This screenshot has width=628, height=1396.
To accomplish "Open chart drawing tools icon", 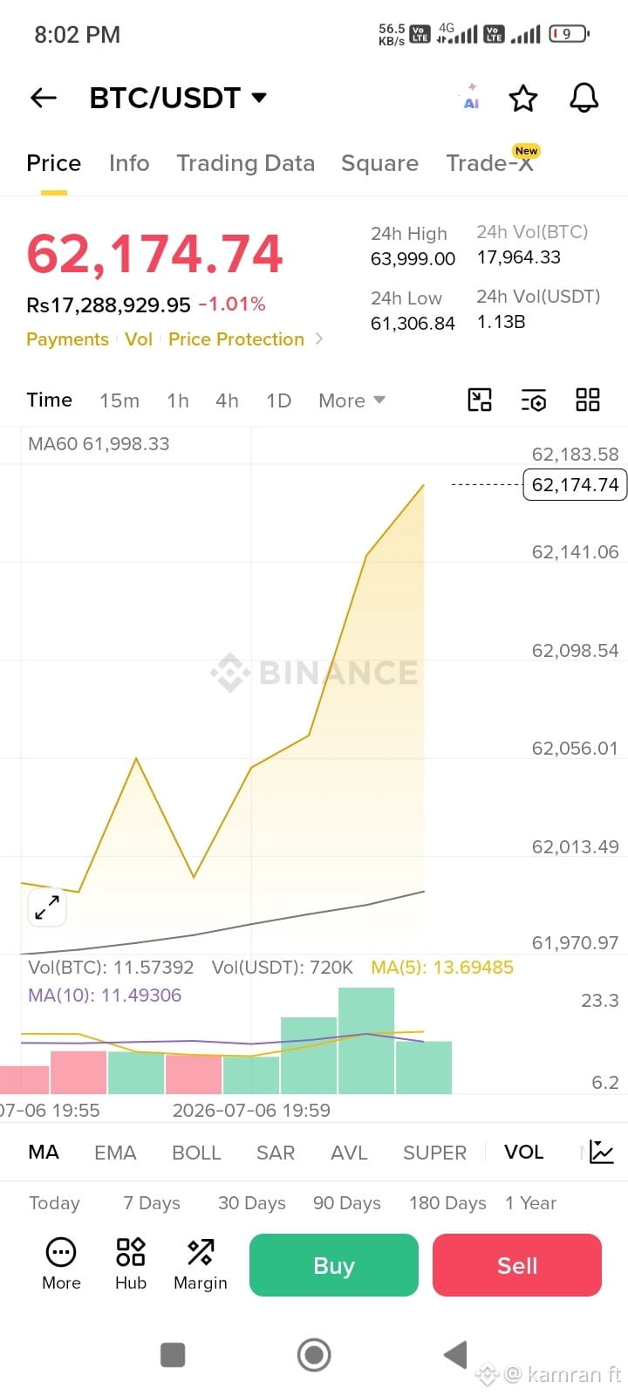I will pos(480,400).
